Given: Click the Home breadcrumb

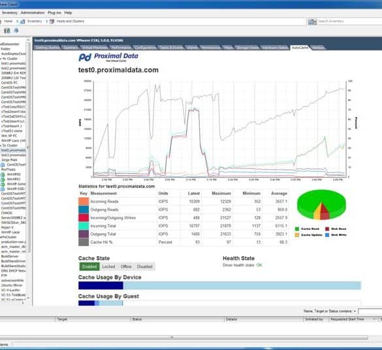Looking at the screenshot, I should tap(8, 21).
